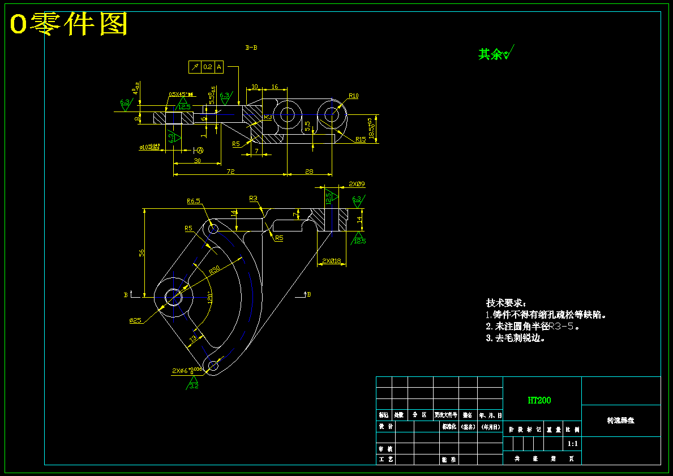This screenshot has height=476, width=673.
Task: Click the '13' slot width dimension
Action: coord(193,338)
